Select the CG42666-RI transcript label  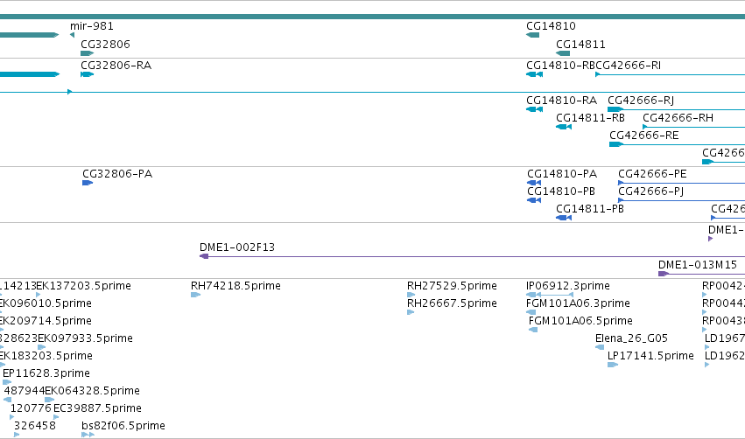coord(628,66)
